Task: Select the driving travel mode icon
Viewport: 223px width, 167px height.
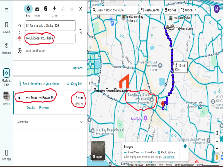Action: click(x=37, y=9)
